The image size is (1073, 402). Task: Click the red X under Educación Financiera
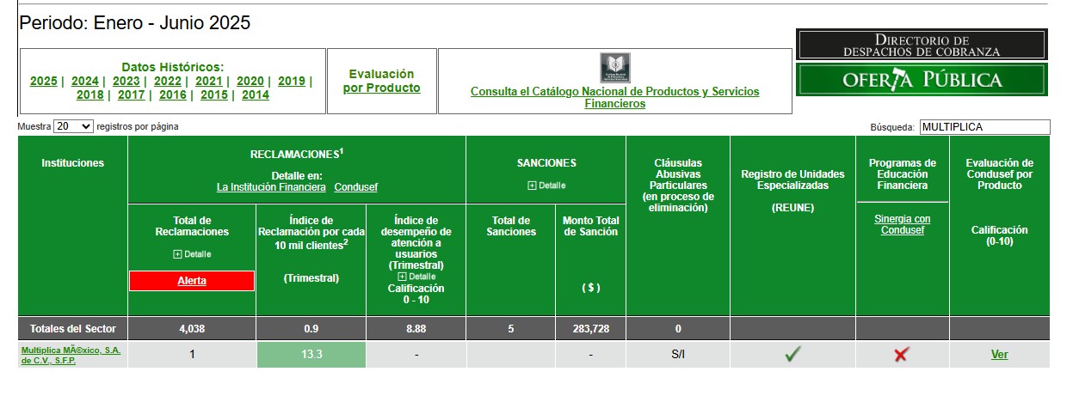click(901, 355)
